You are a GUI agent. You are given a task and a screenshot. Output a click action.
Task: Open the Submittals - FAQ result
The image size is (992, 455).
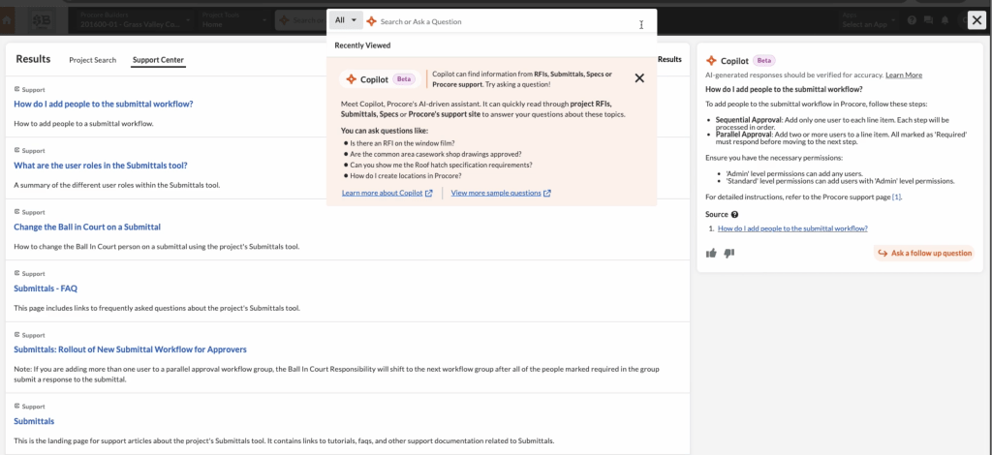(46, 288)
